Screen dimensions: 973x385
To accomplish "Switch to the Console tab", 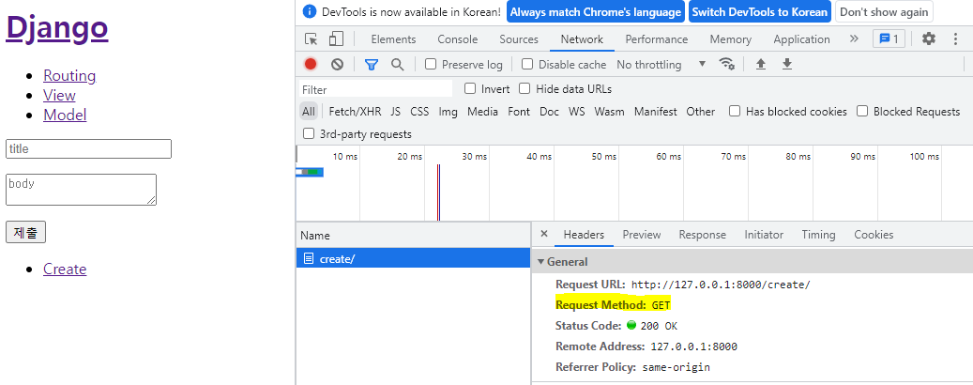I will [457, 39].
